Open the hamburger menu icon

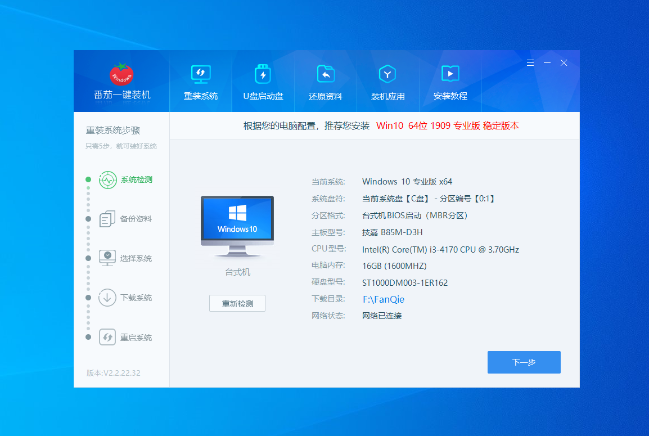click(x=530, y=63)
